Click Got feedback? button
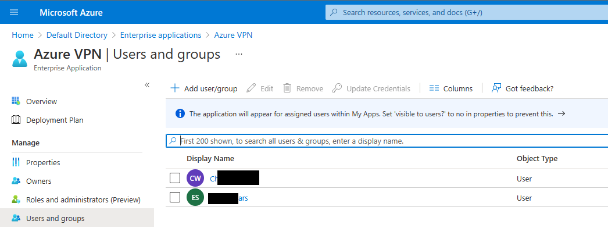The image size is (608, 228). tap(523, 88)
